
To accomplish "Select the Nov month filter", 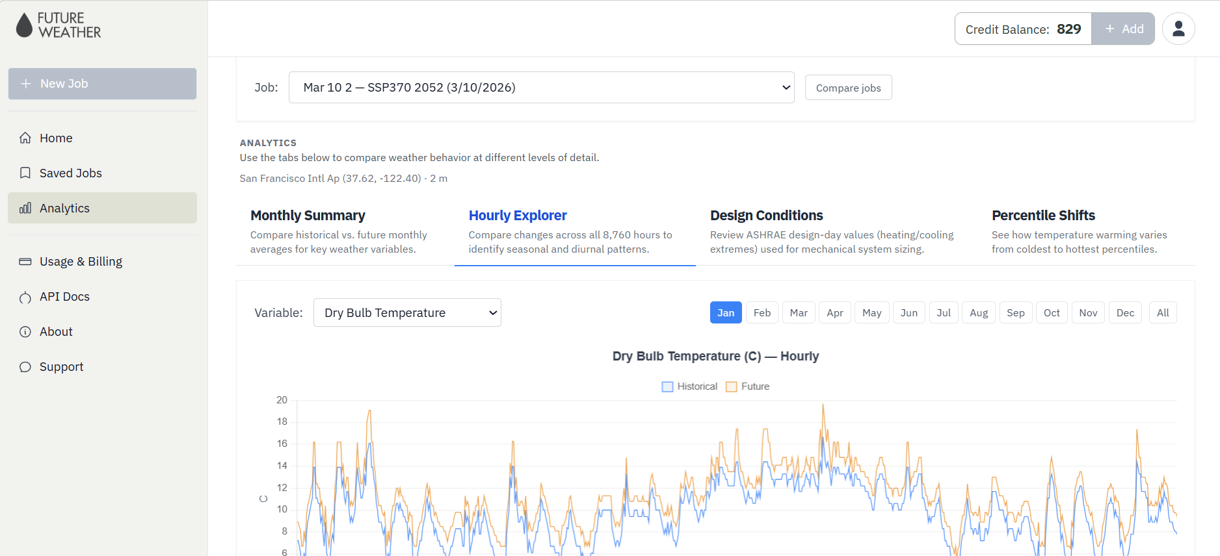I will pos(1088,312).
